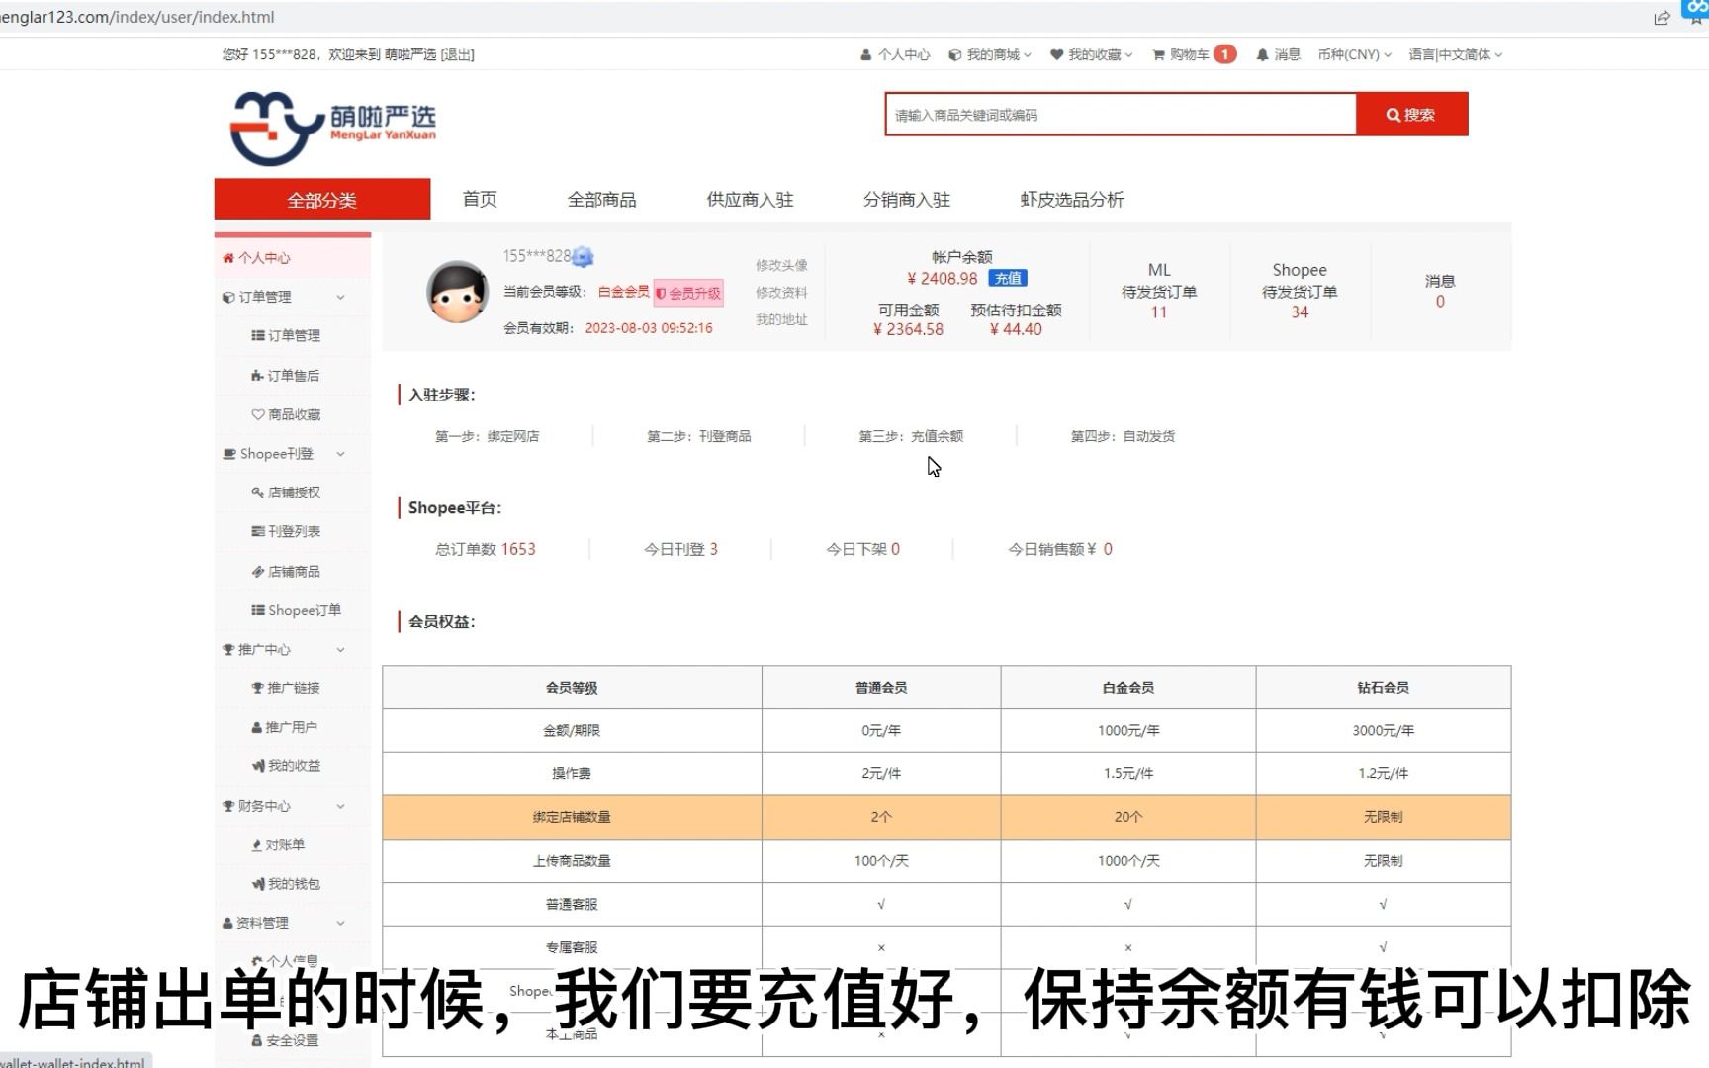This screenshot has width=1709, height=1068.
Task: Collapse 资料管理 sidebar section
Action: pyautogui.click(x=293, y=923)
